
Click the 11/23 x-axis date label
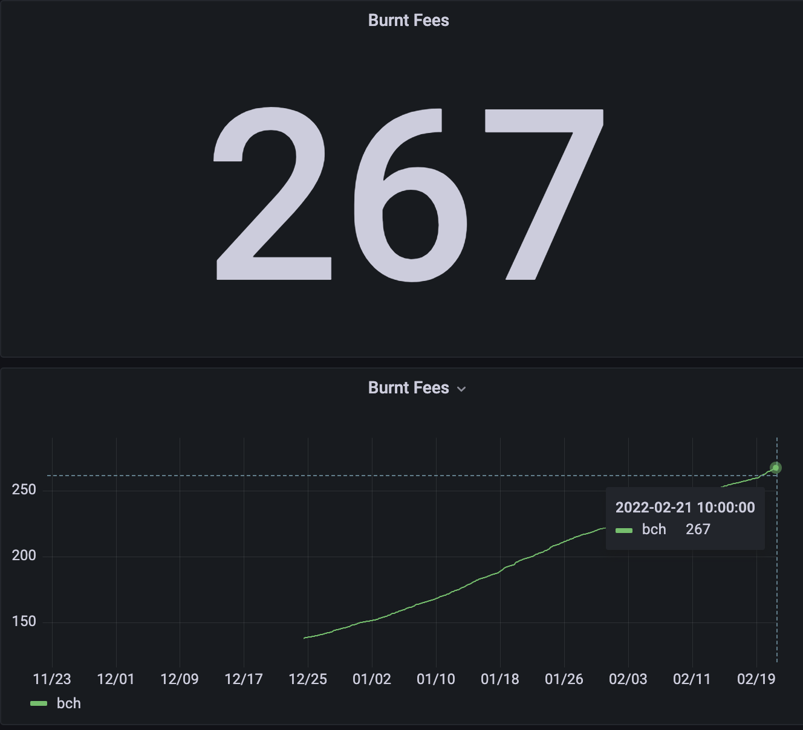[52, 679]
